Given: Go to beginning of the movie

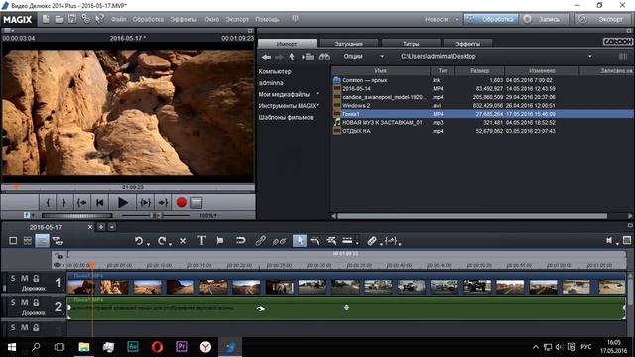Looking at the screenshot, I should pyautogui.click(x=99, y=202).
